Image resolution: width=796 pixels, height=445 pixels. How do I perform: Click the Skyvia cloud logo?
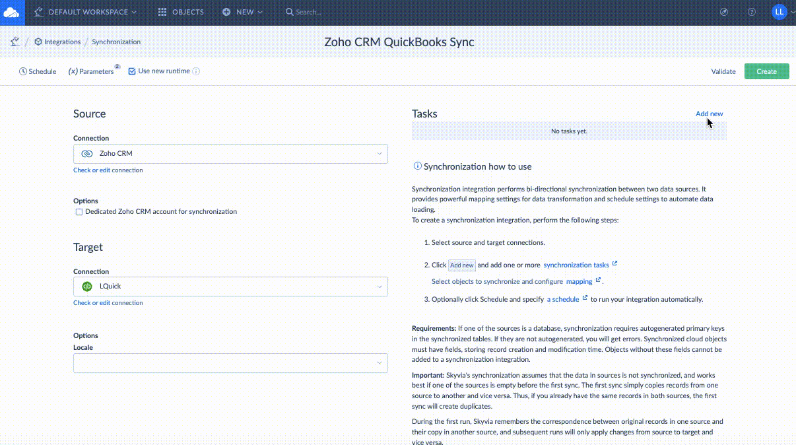click(12, 12)
